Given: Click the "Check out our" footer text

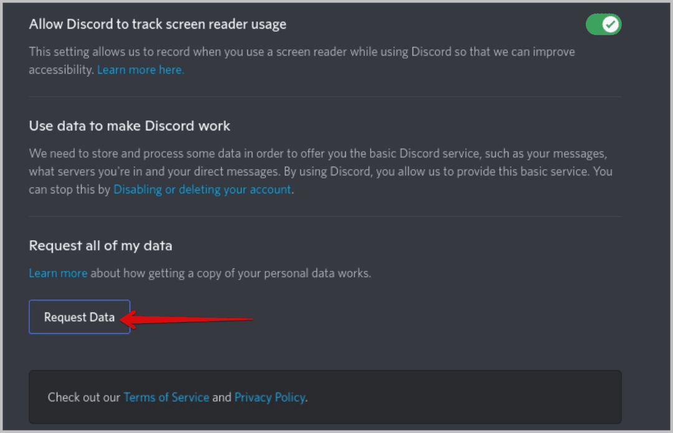Looking at the screenshot, I should point(84,397).
